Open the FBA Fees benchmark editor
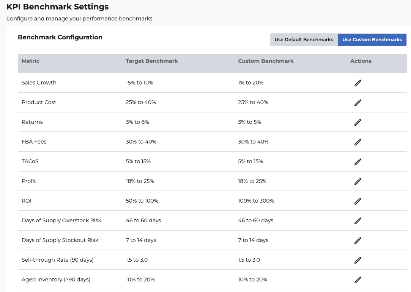The image size is (411, 292). pos(357,142)
